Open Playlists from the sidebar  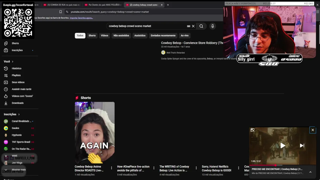click(x=16, y=75)
